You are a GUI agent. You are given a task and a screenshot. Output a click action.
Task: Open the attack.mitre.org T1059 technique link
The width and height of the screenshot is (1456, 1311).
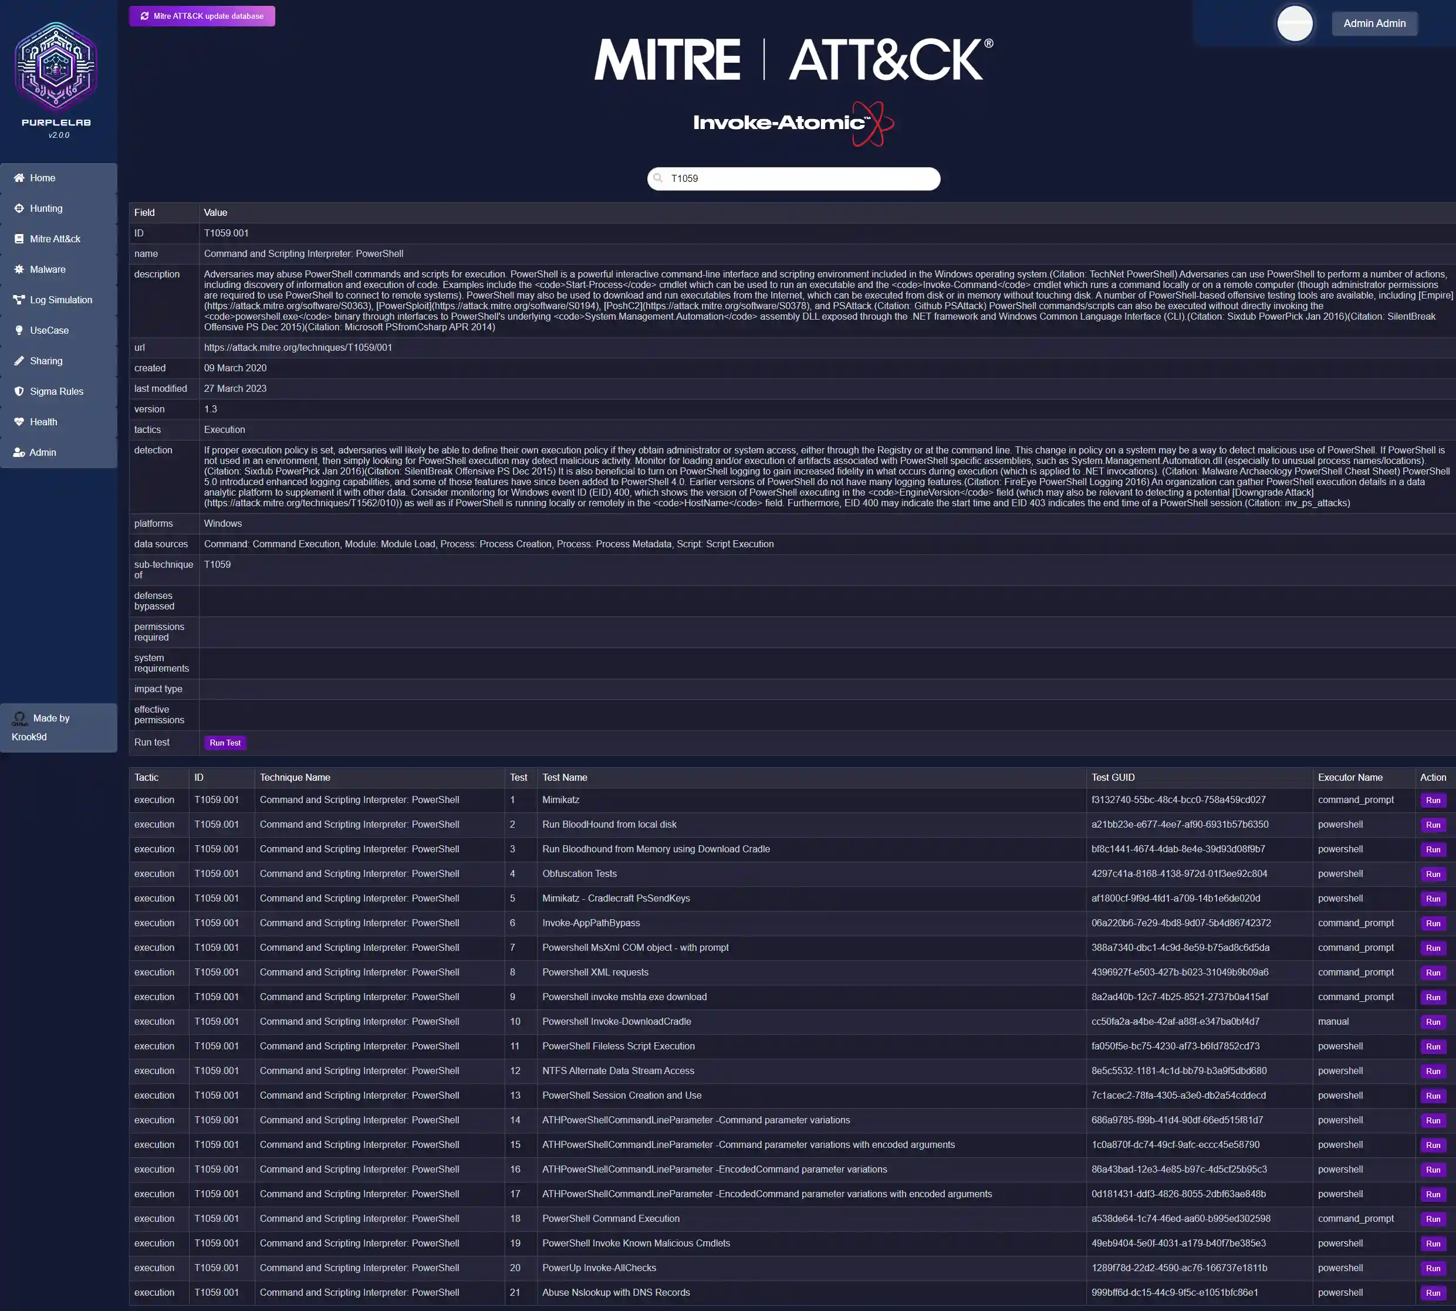coord(298,347)
